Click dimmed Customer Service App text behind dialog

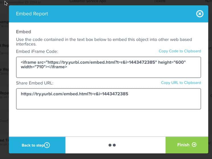tap(88, 1)
